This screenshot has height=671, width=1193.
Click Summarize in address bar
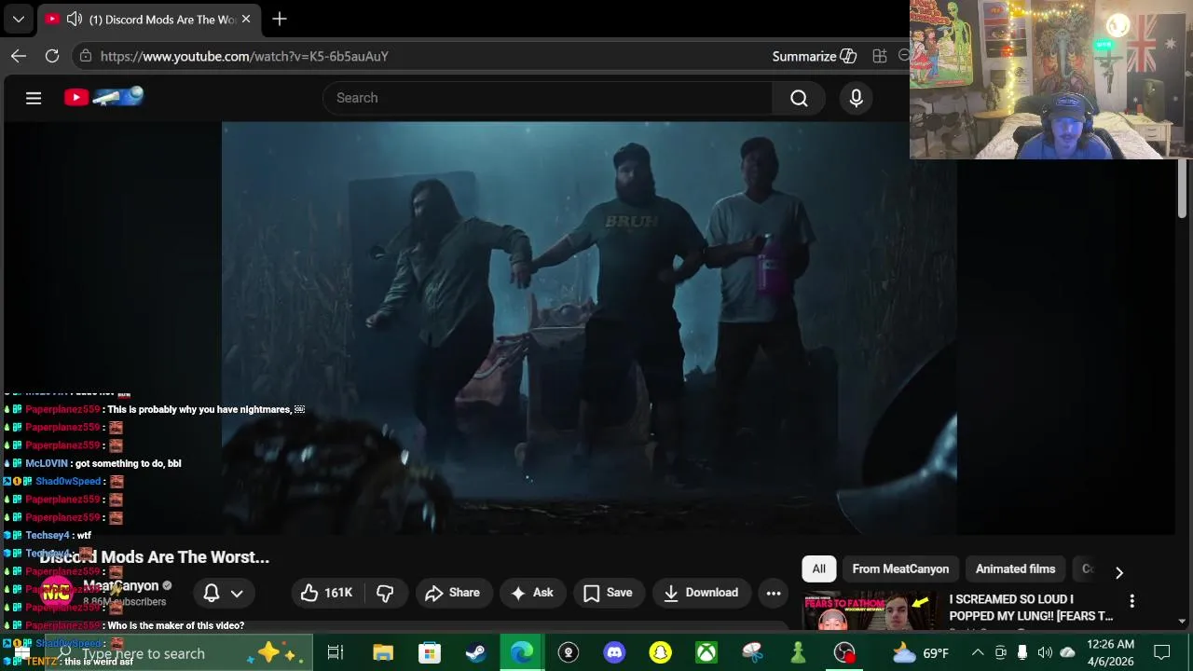coord(814,56)
